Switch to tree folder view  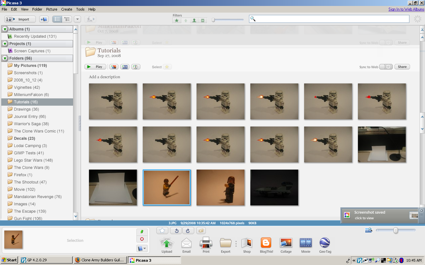(67, 19)
